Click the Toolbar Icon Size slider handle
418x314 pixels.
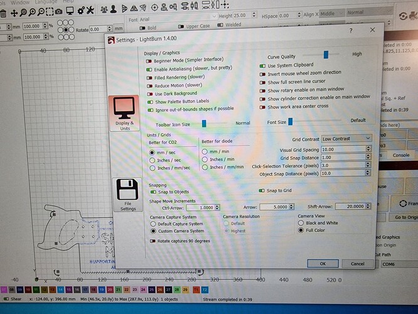coord(204,124)
